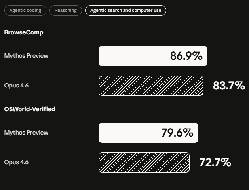Click Mythos Preview label under BrowseComp
Image resolution: width=249 pixels, height=190 pixels.
[26, 56]
